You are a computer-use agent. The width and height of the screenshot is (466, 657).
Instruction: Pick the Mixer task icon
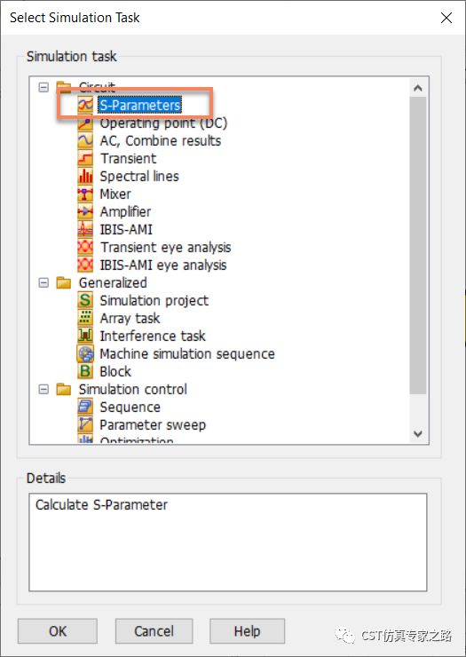[x=85, y=194]
